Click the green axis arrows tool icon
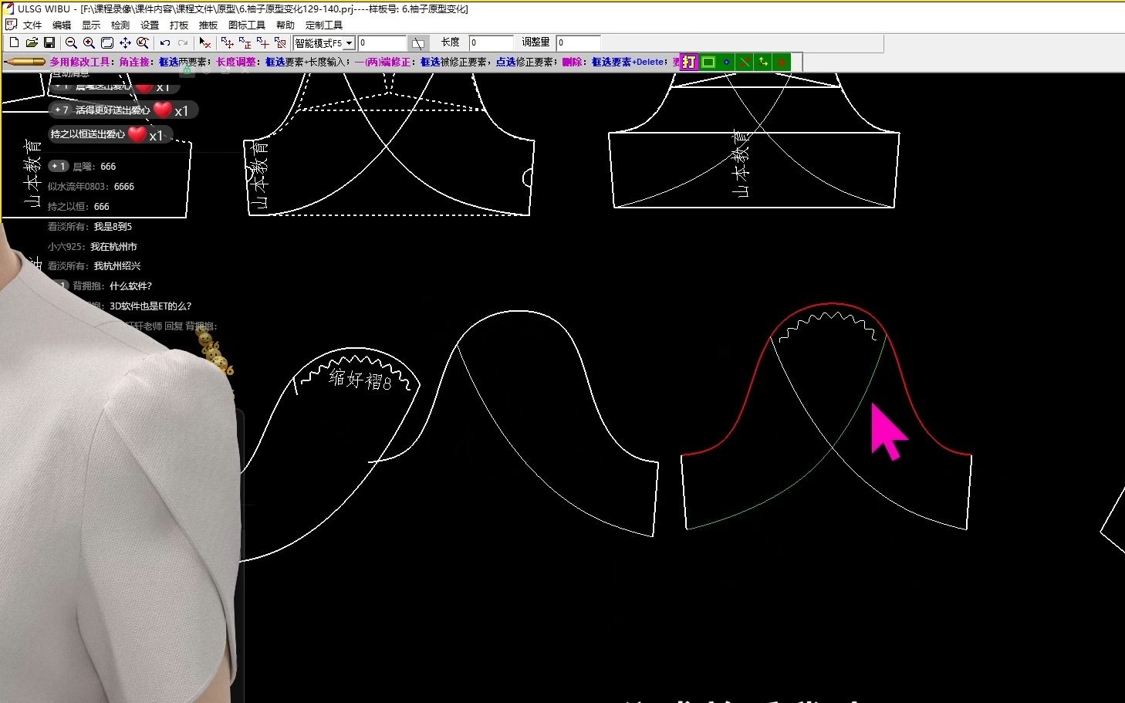The height and width of the screenshot is (703, 1125). pos(763,62)
